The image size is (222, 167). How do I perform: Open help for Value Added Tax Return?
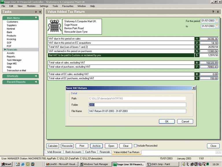tap(213, 12)
